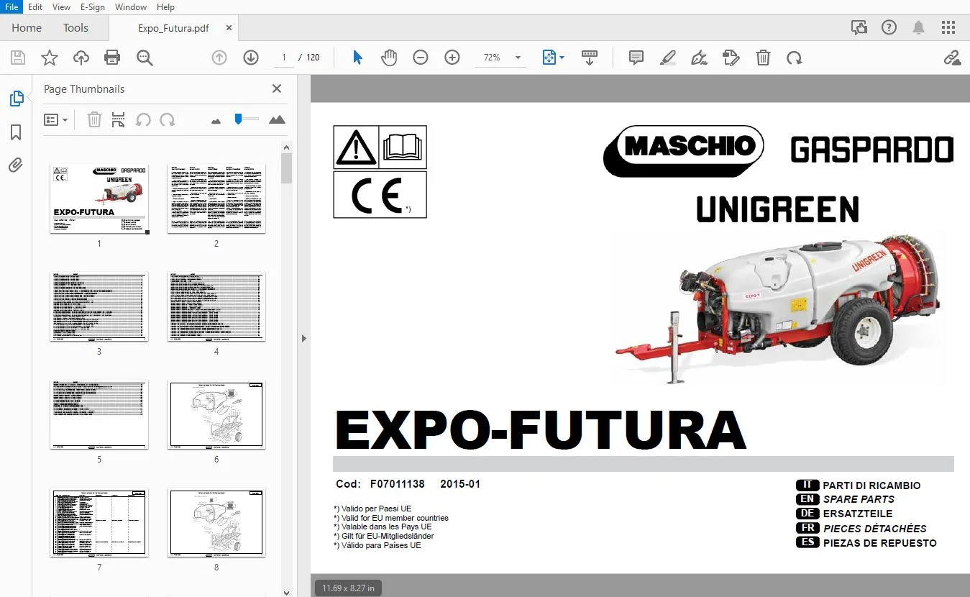This screenshot has width=970, height=597.
Task: Close the Expo_Futura.pdf tab
Action: pyautogui.click(x=229, y=28)
